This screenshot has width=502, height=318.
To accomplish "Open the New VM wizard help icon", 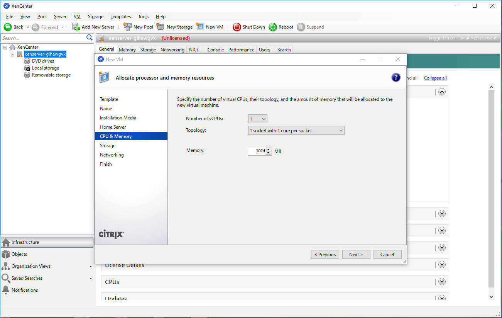I will click(x=396, y=77).
